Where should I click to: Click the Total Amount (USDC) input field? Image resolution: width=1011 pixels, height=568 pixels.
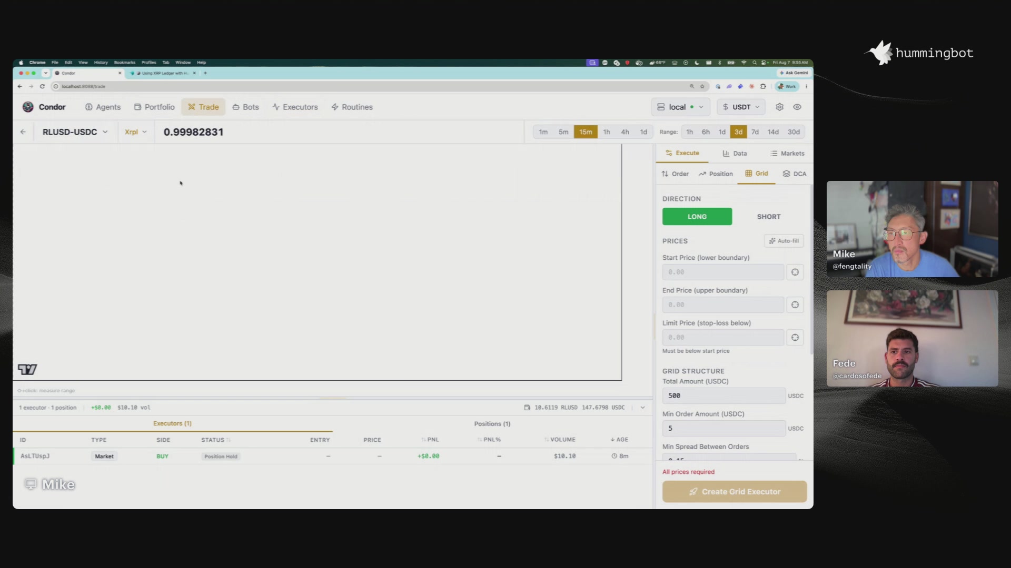723,395
